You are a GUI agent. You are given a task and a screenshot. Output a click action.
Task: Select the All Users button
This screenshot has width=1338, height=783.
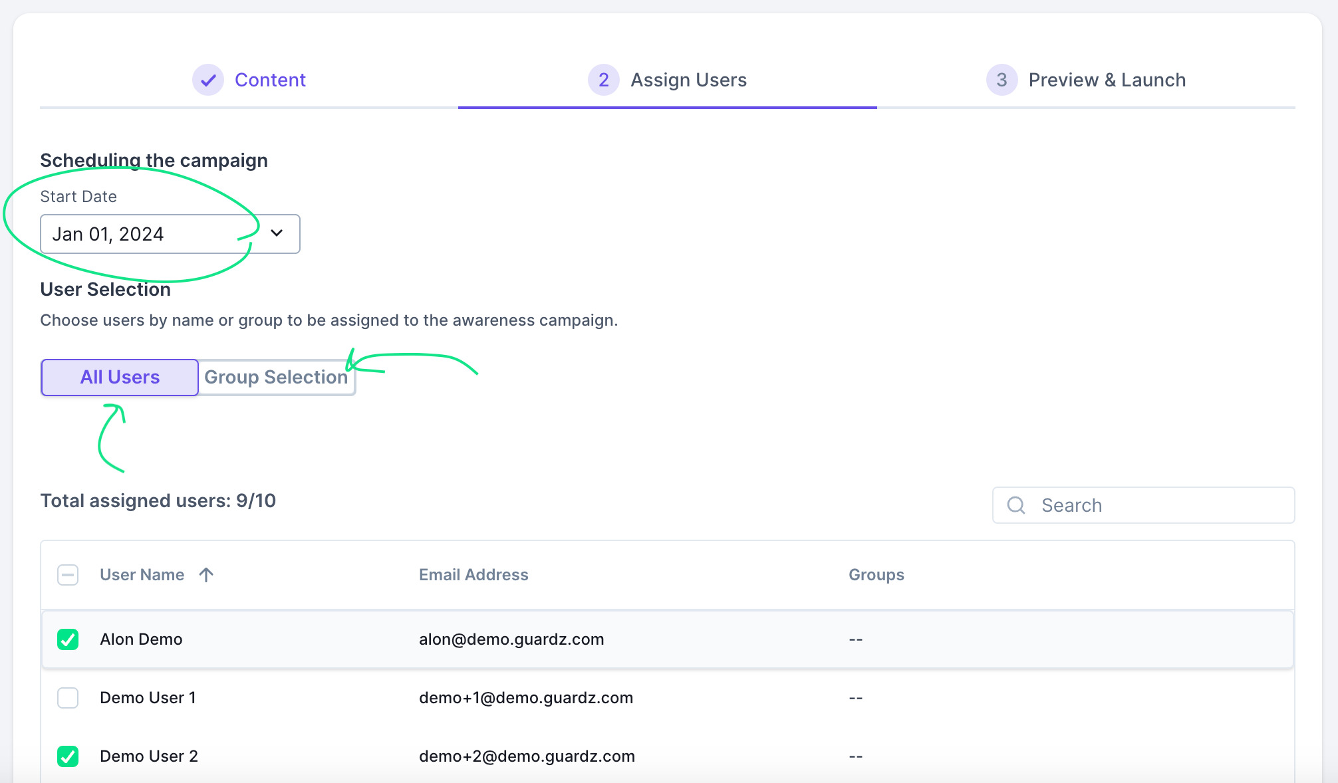pos(120,378)
